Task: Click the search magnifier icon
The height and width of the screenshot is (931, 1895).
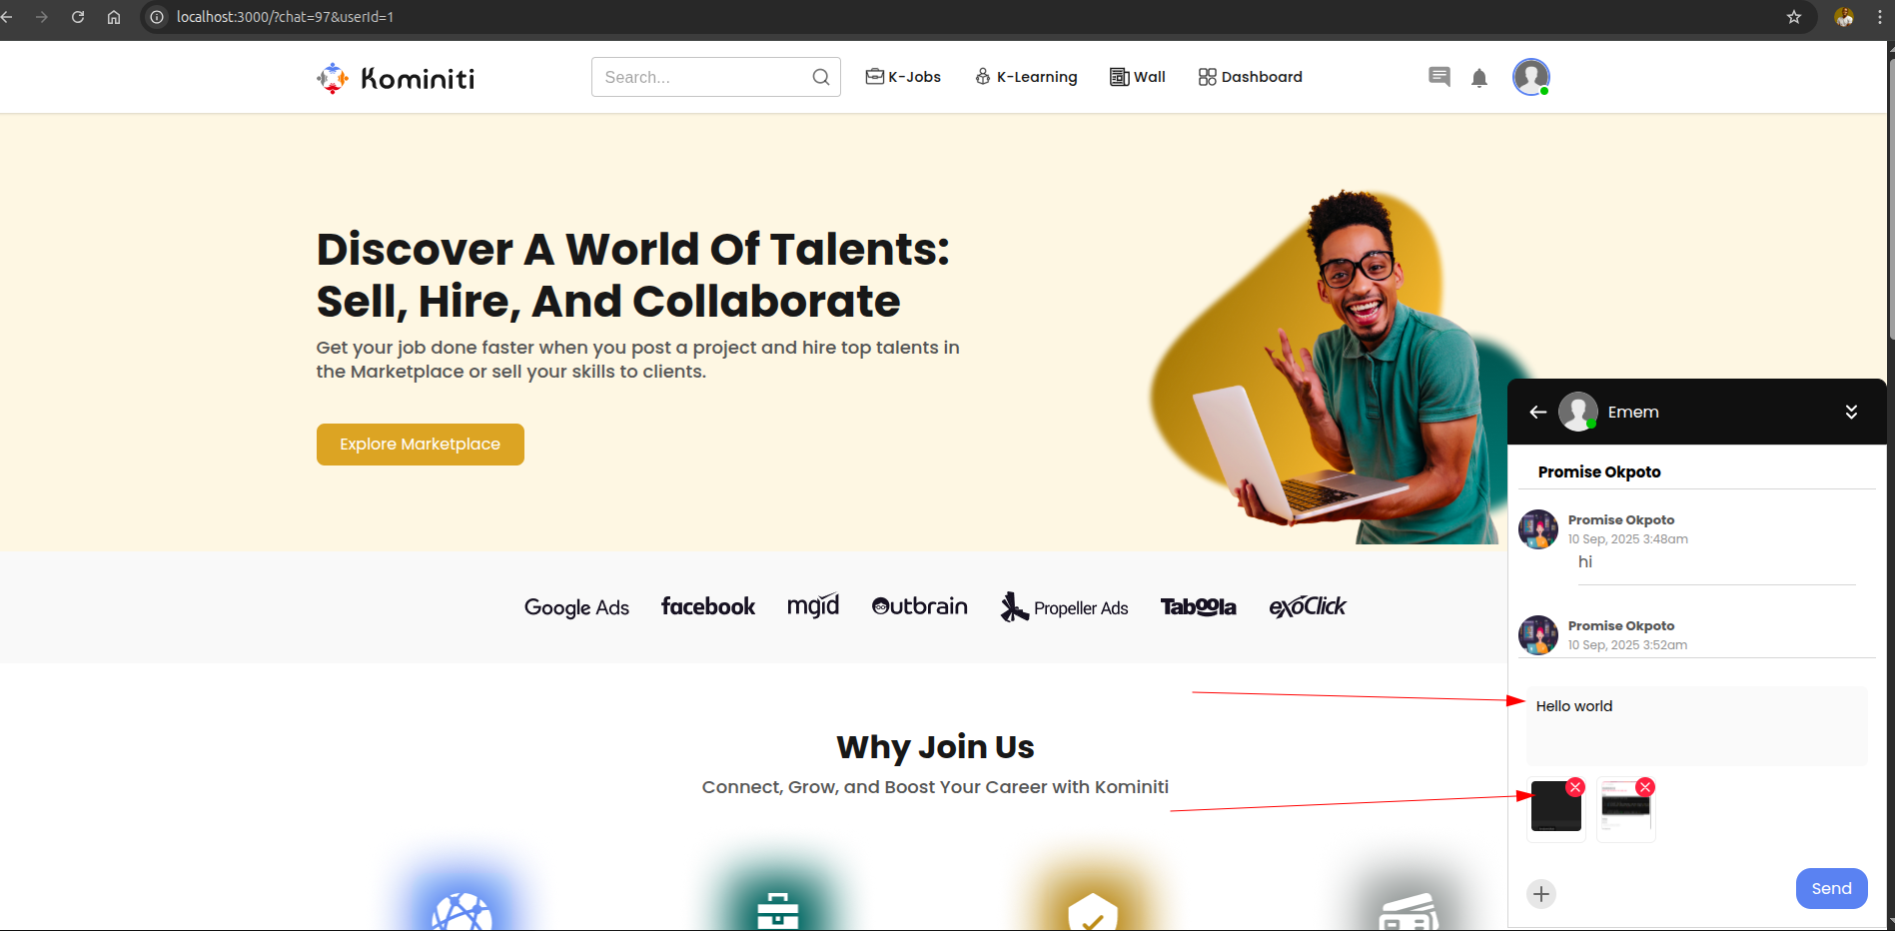Action: (821, 77)
